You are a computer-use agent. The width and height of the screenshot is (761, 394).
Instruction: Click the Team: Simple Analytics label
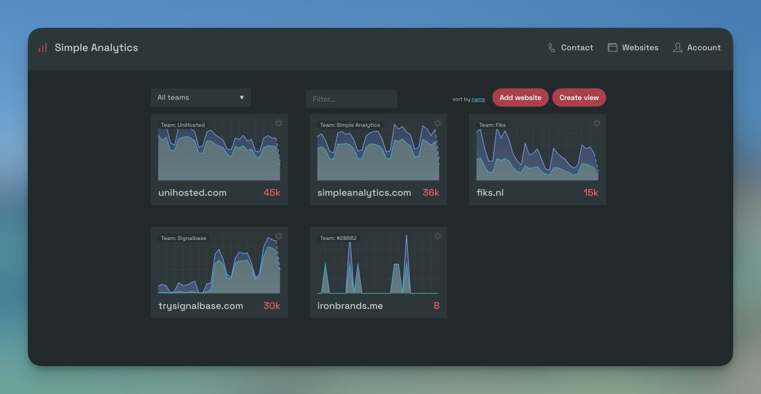pyautogui.click(x=350, y=125)
